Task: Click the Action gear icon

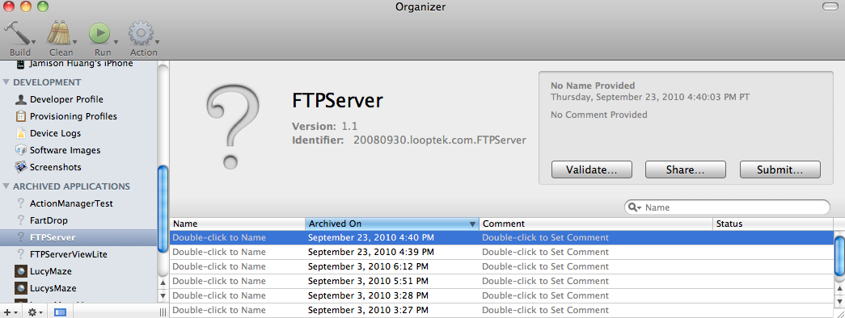Action: [142, 33]
